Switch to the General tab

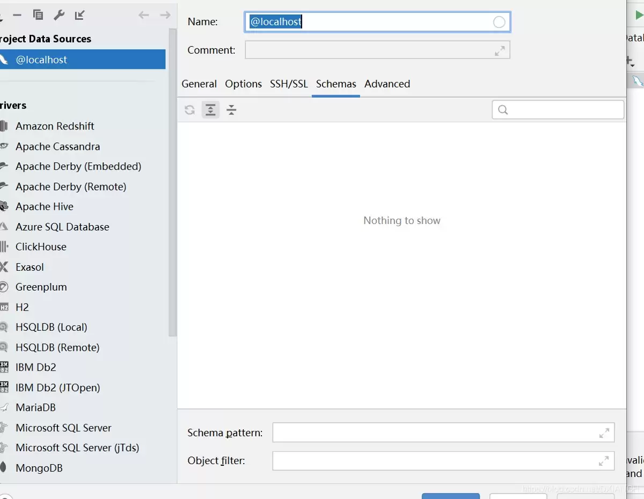pos(199,84)
